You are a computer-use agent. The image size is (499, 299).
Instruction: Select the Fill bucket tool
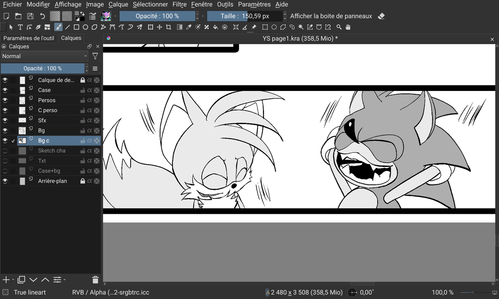[x=215, y=27]
